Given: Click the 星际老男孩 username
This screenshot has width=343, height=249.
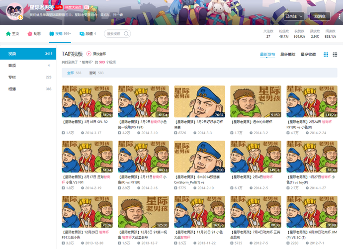Looking at the screenshot, I should [x=42, y=7].
